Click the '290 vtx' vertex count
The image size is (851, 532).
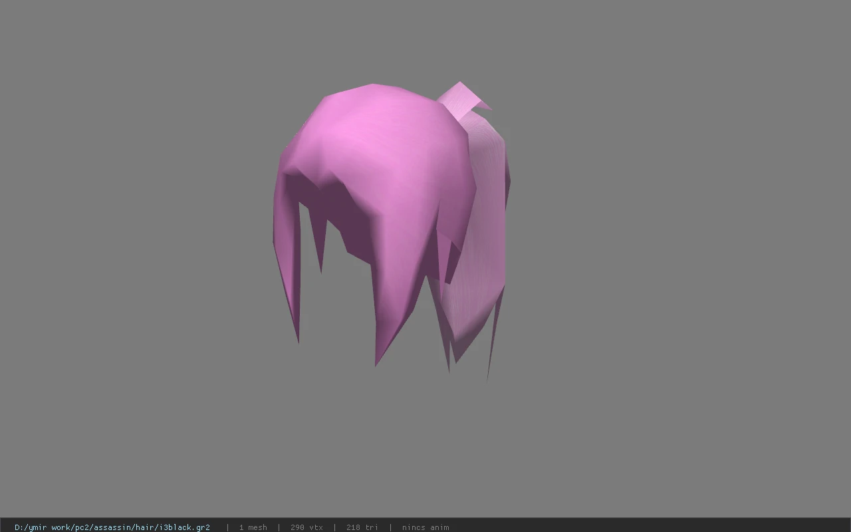(x=306, y=527)
